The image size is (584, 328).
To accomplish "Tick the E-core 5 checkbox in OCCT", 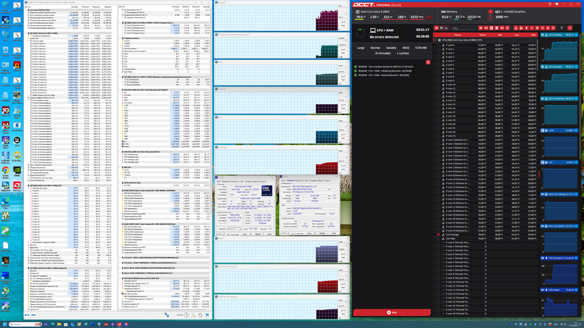I will [x=438, y=65].
